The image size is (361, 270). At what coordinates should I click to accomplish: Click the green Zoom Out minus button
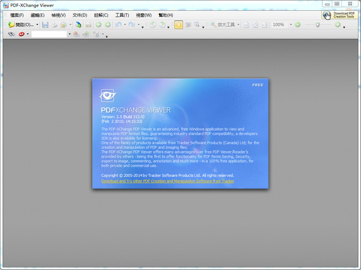[x=297, y=25]
